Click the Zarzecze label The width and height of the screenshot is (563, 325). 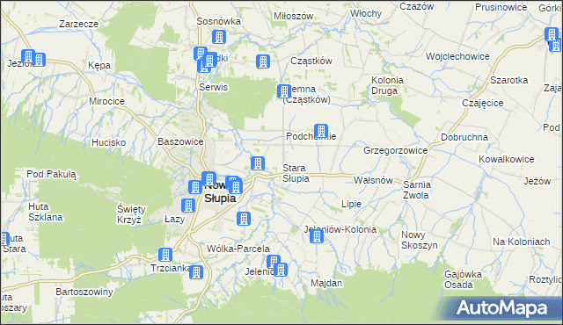pos(78,24)
